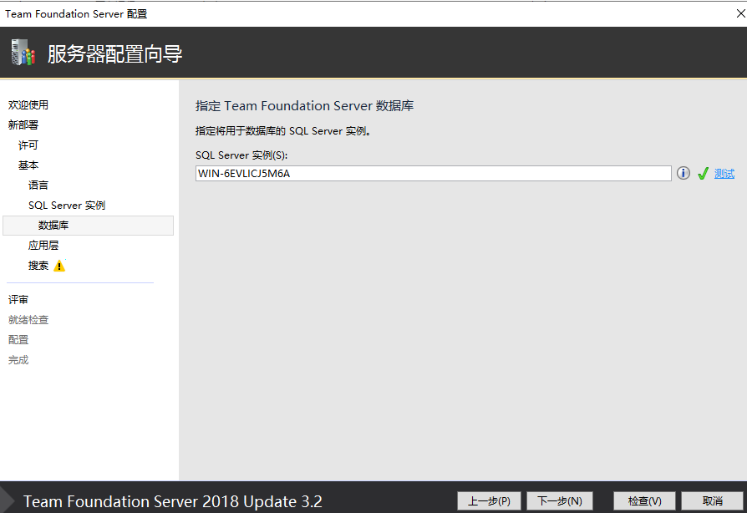Click the info icon beside SQL Server field
The height and width of the screenshot is (513, 747).
[683, 174]
